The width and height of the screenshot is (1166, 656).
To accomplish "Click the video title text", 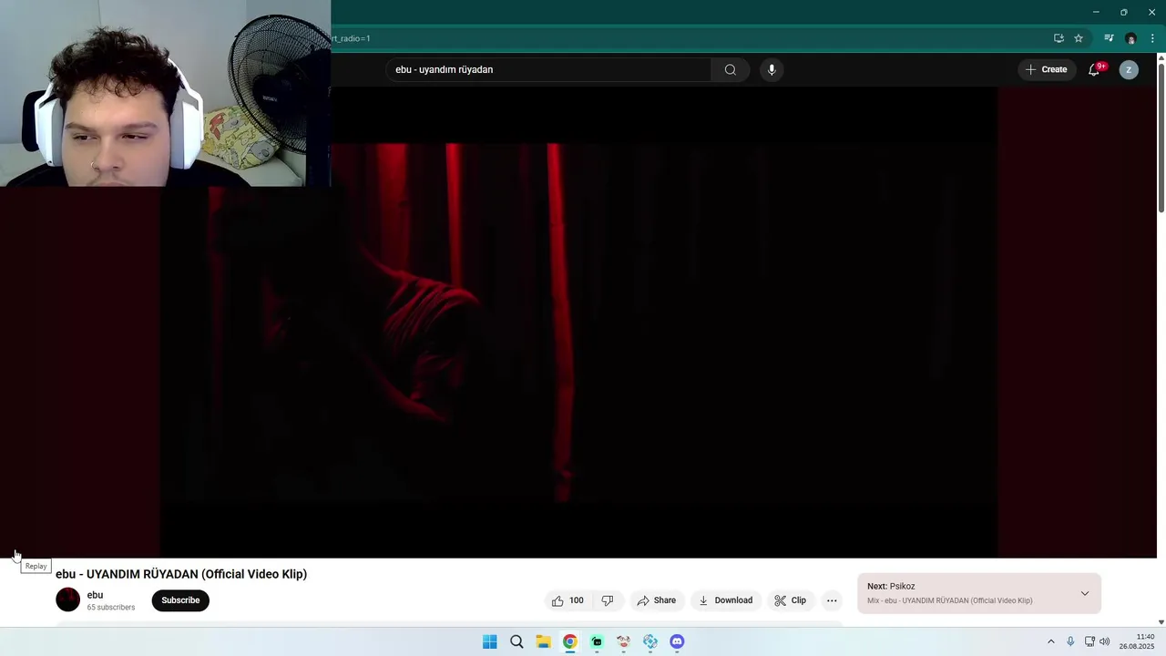I will pyautogui.click(x=181, y=574).
